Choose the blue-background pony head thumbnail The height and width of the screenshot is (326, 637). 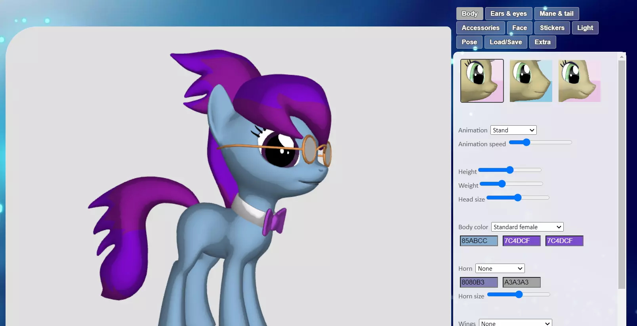click(531, 81)
